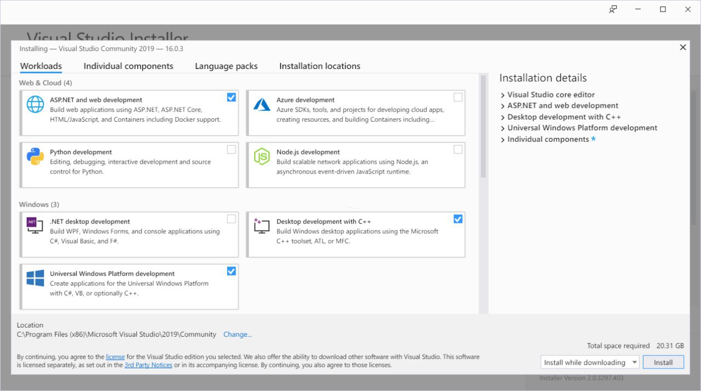The height and width of the screenshot is (391, 701).
Task: Click the Installation details heading
Action: coord(543,78)
